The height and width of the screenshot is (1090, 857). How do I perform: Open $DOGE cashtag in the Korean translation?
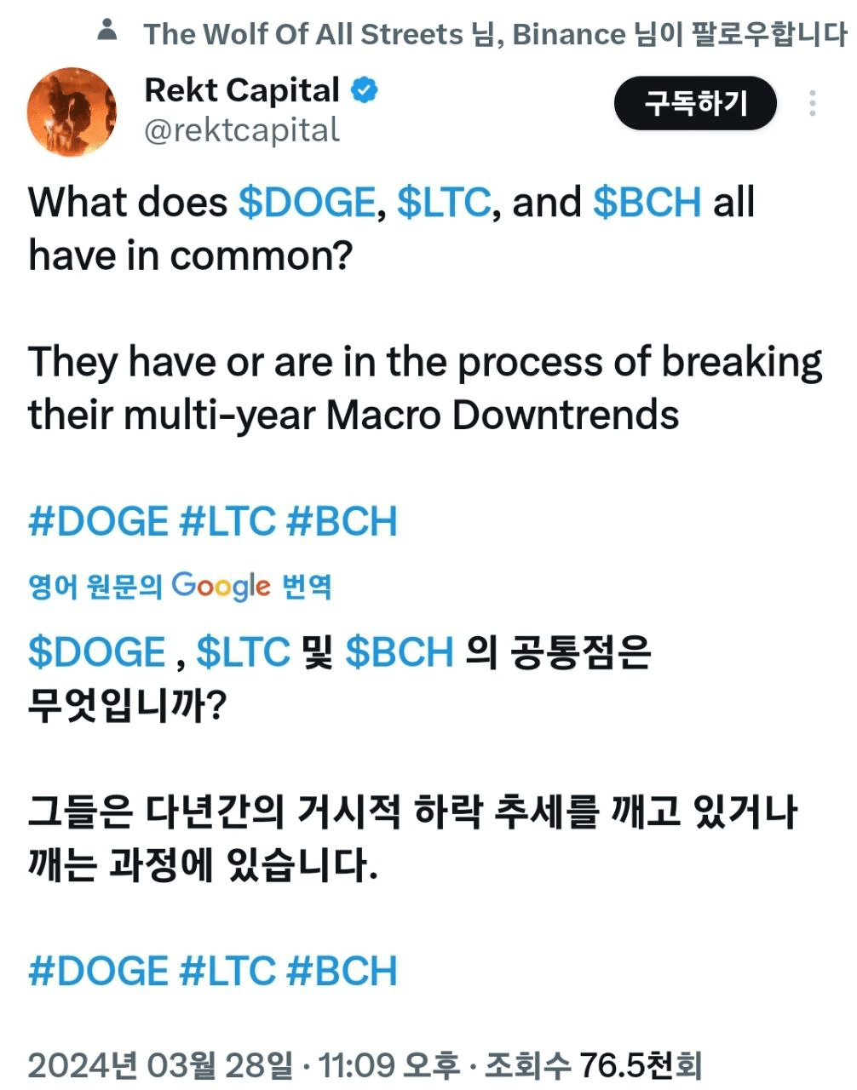coord(97,652)
